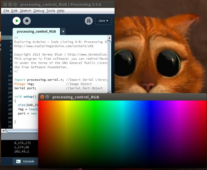Open the Sketch menu
The width and height of the screenshot is (207, 170).
pos(26,11)
